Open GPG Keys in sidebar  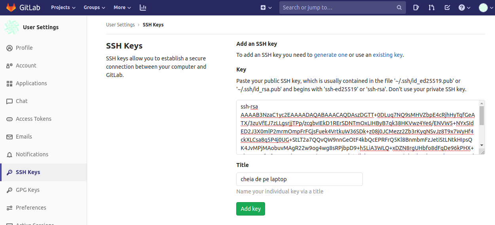27,190
